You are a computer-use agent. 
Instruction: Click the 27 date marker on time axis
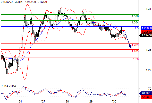point(44,101)
